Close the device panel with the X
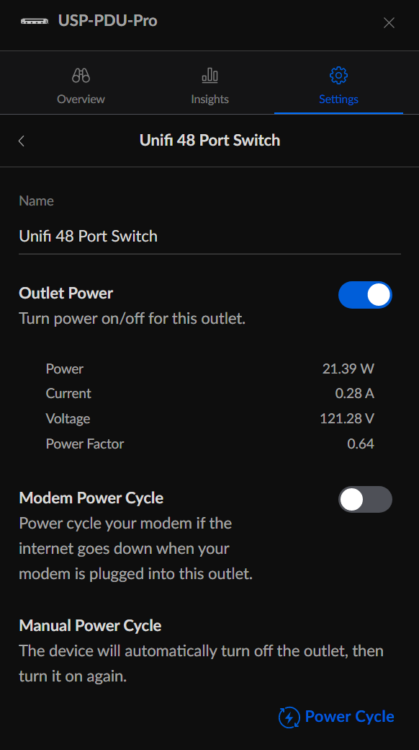The height and width of the screenshot is (750, 419). pyautogui.click(x=389, y=22)
